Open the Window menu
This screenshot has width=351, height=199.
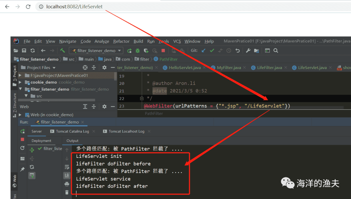point(192,41)
